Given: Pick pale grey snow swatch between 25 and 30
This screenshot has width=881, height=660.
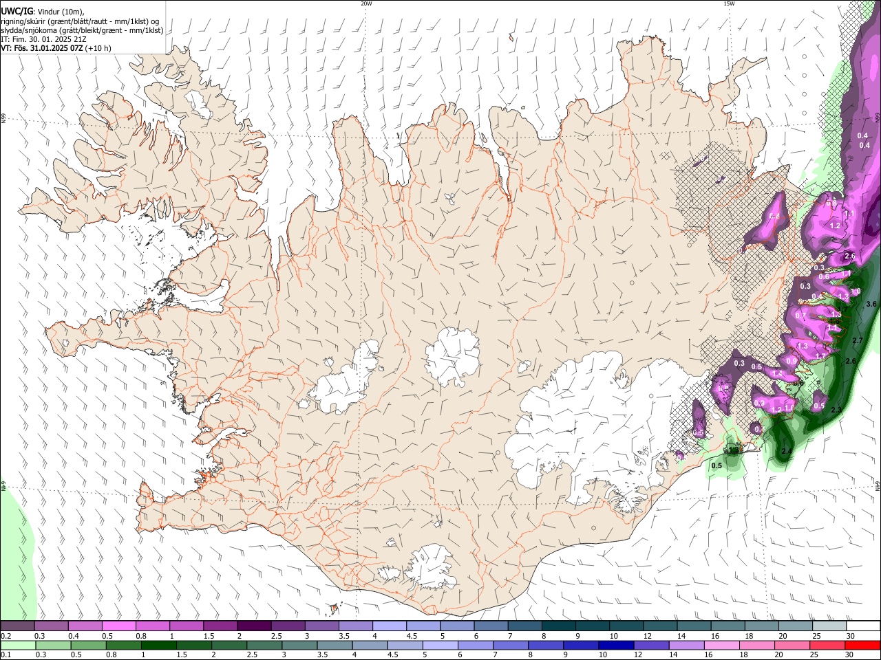Looking at the screenshot, I should point(830,626).
